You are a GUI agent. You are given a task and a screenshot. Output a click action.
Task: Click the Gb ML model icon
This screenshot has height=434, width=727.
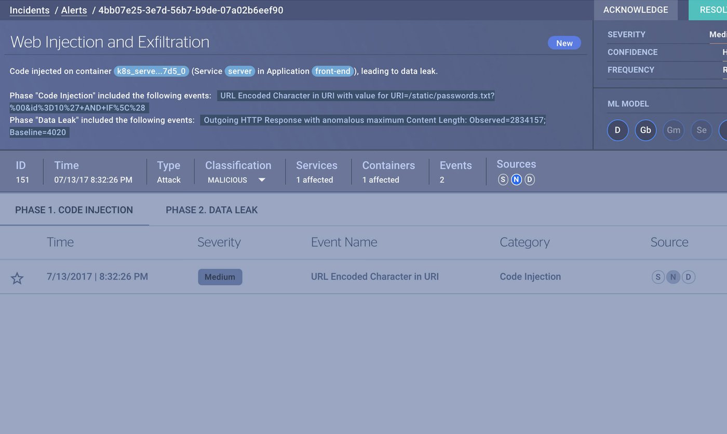(645, 130)
